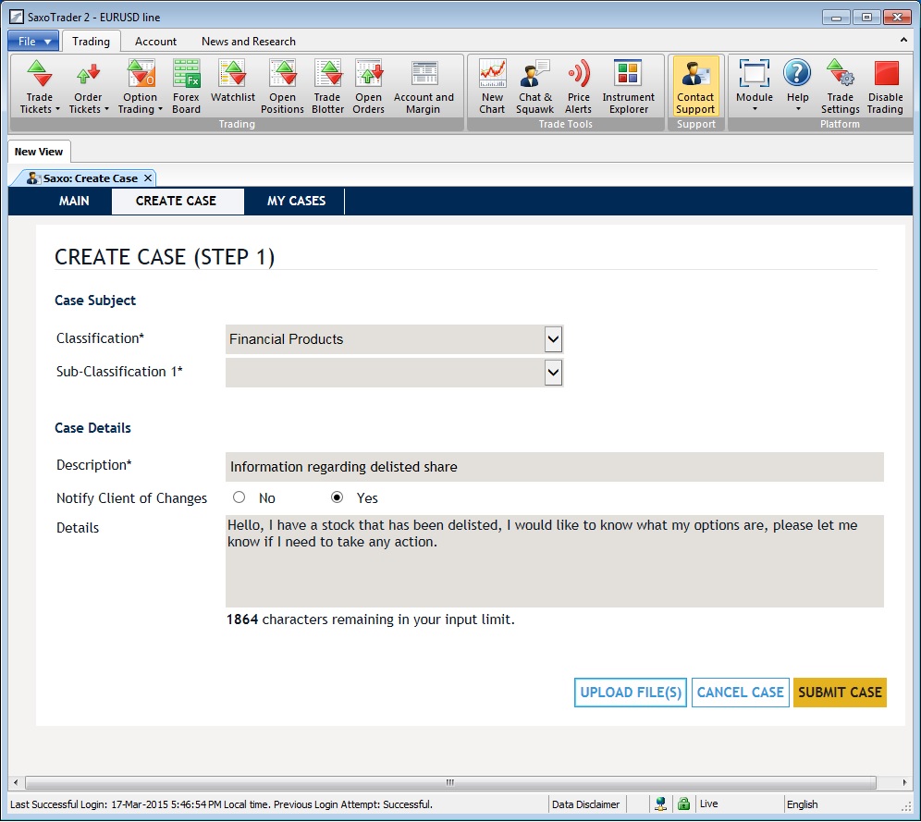Open the Module menu button

click(x=755, y=86)
